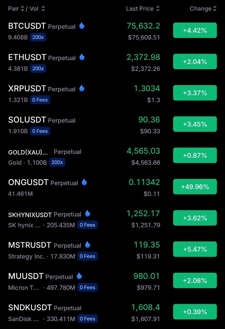Click the hot flame icon beside ETHUSDT
Image resolution: width=225 pixels, height=329 pixels.
click(82, 57)
